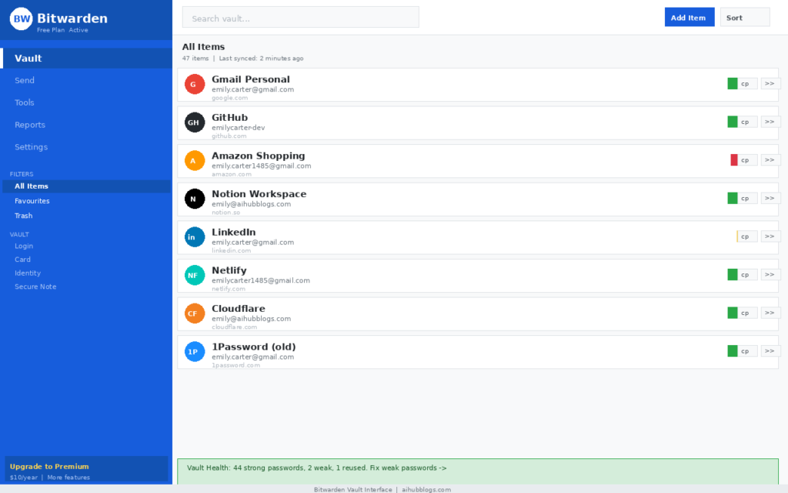Expand LinkedIn entry with >> button

pos(770,236)
